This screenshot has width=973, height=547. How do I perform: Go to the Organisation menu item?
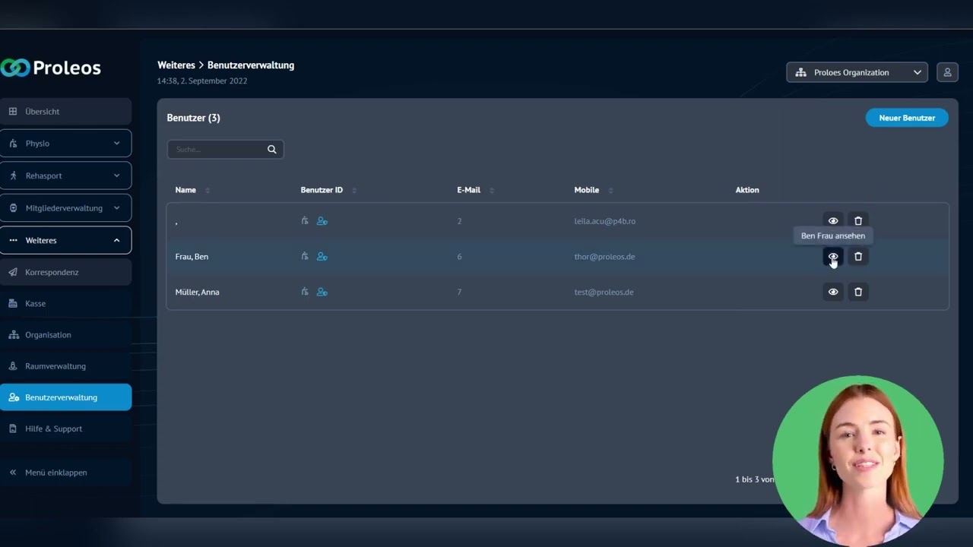(x=65, y=334)
